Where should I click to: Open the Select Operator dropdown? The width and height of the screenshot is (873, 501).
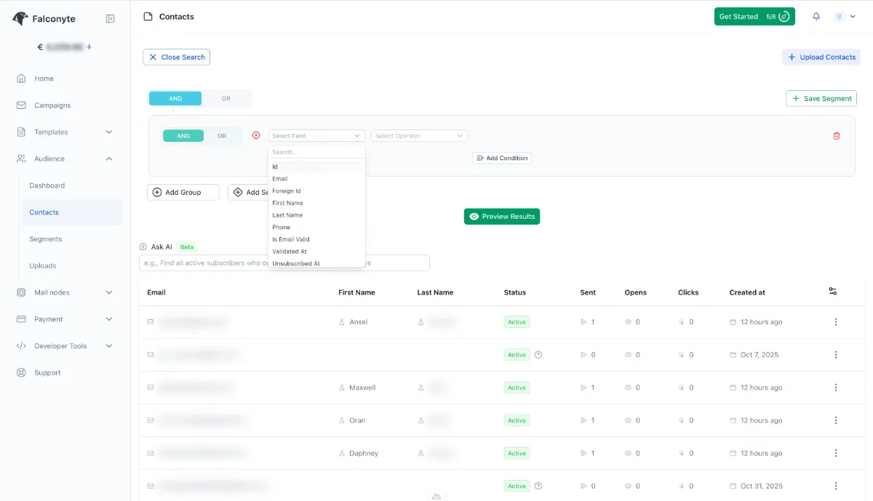(419, 136)
